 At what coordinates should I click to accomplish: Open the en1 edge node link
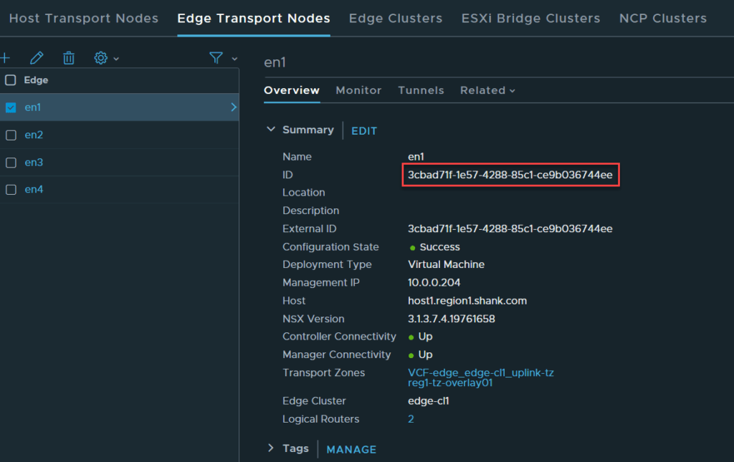33,107
